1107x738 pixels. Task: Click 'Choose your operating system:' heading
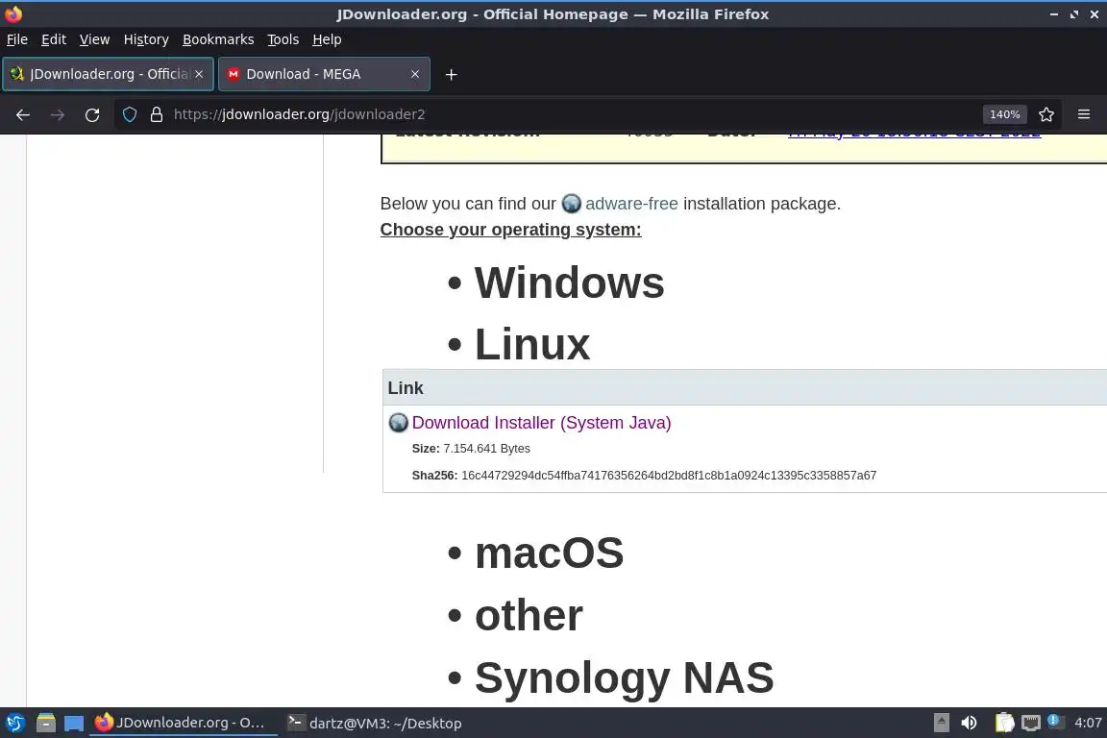coord(510,230)
